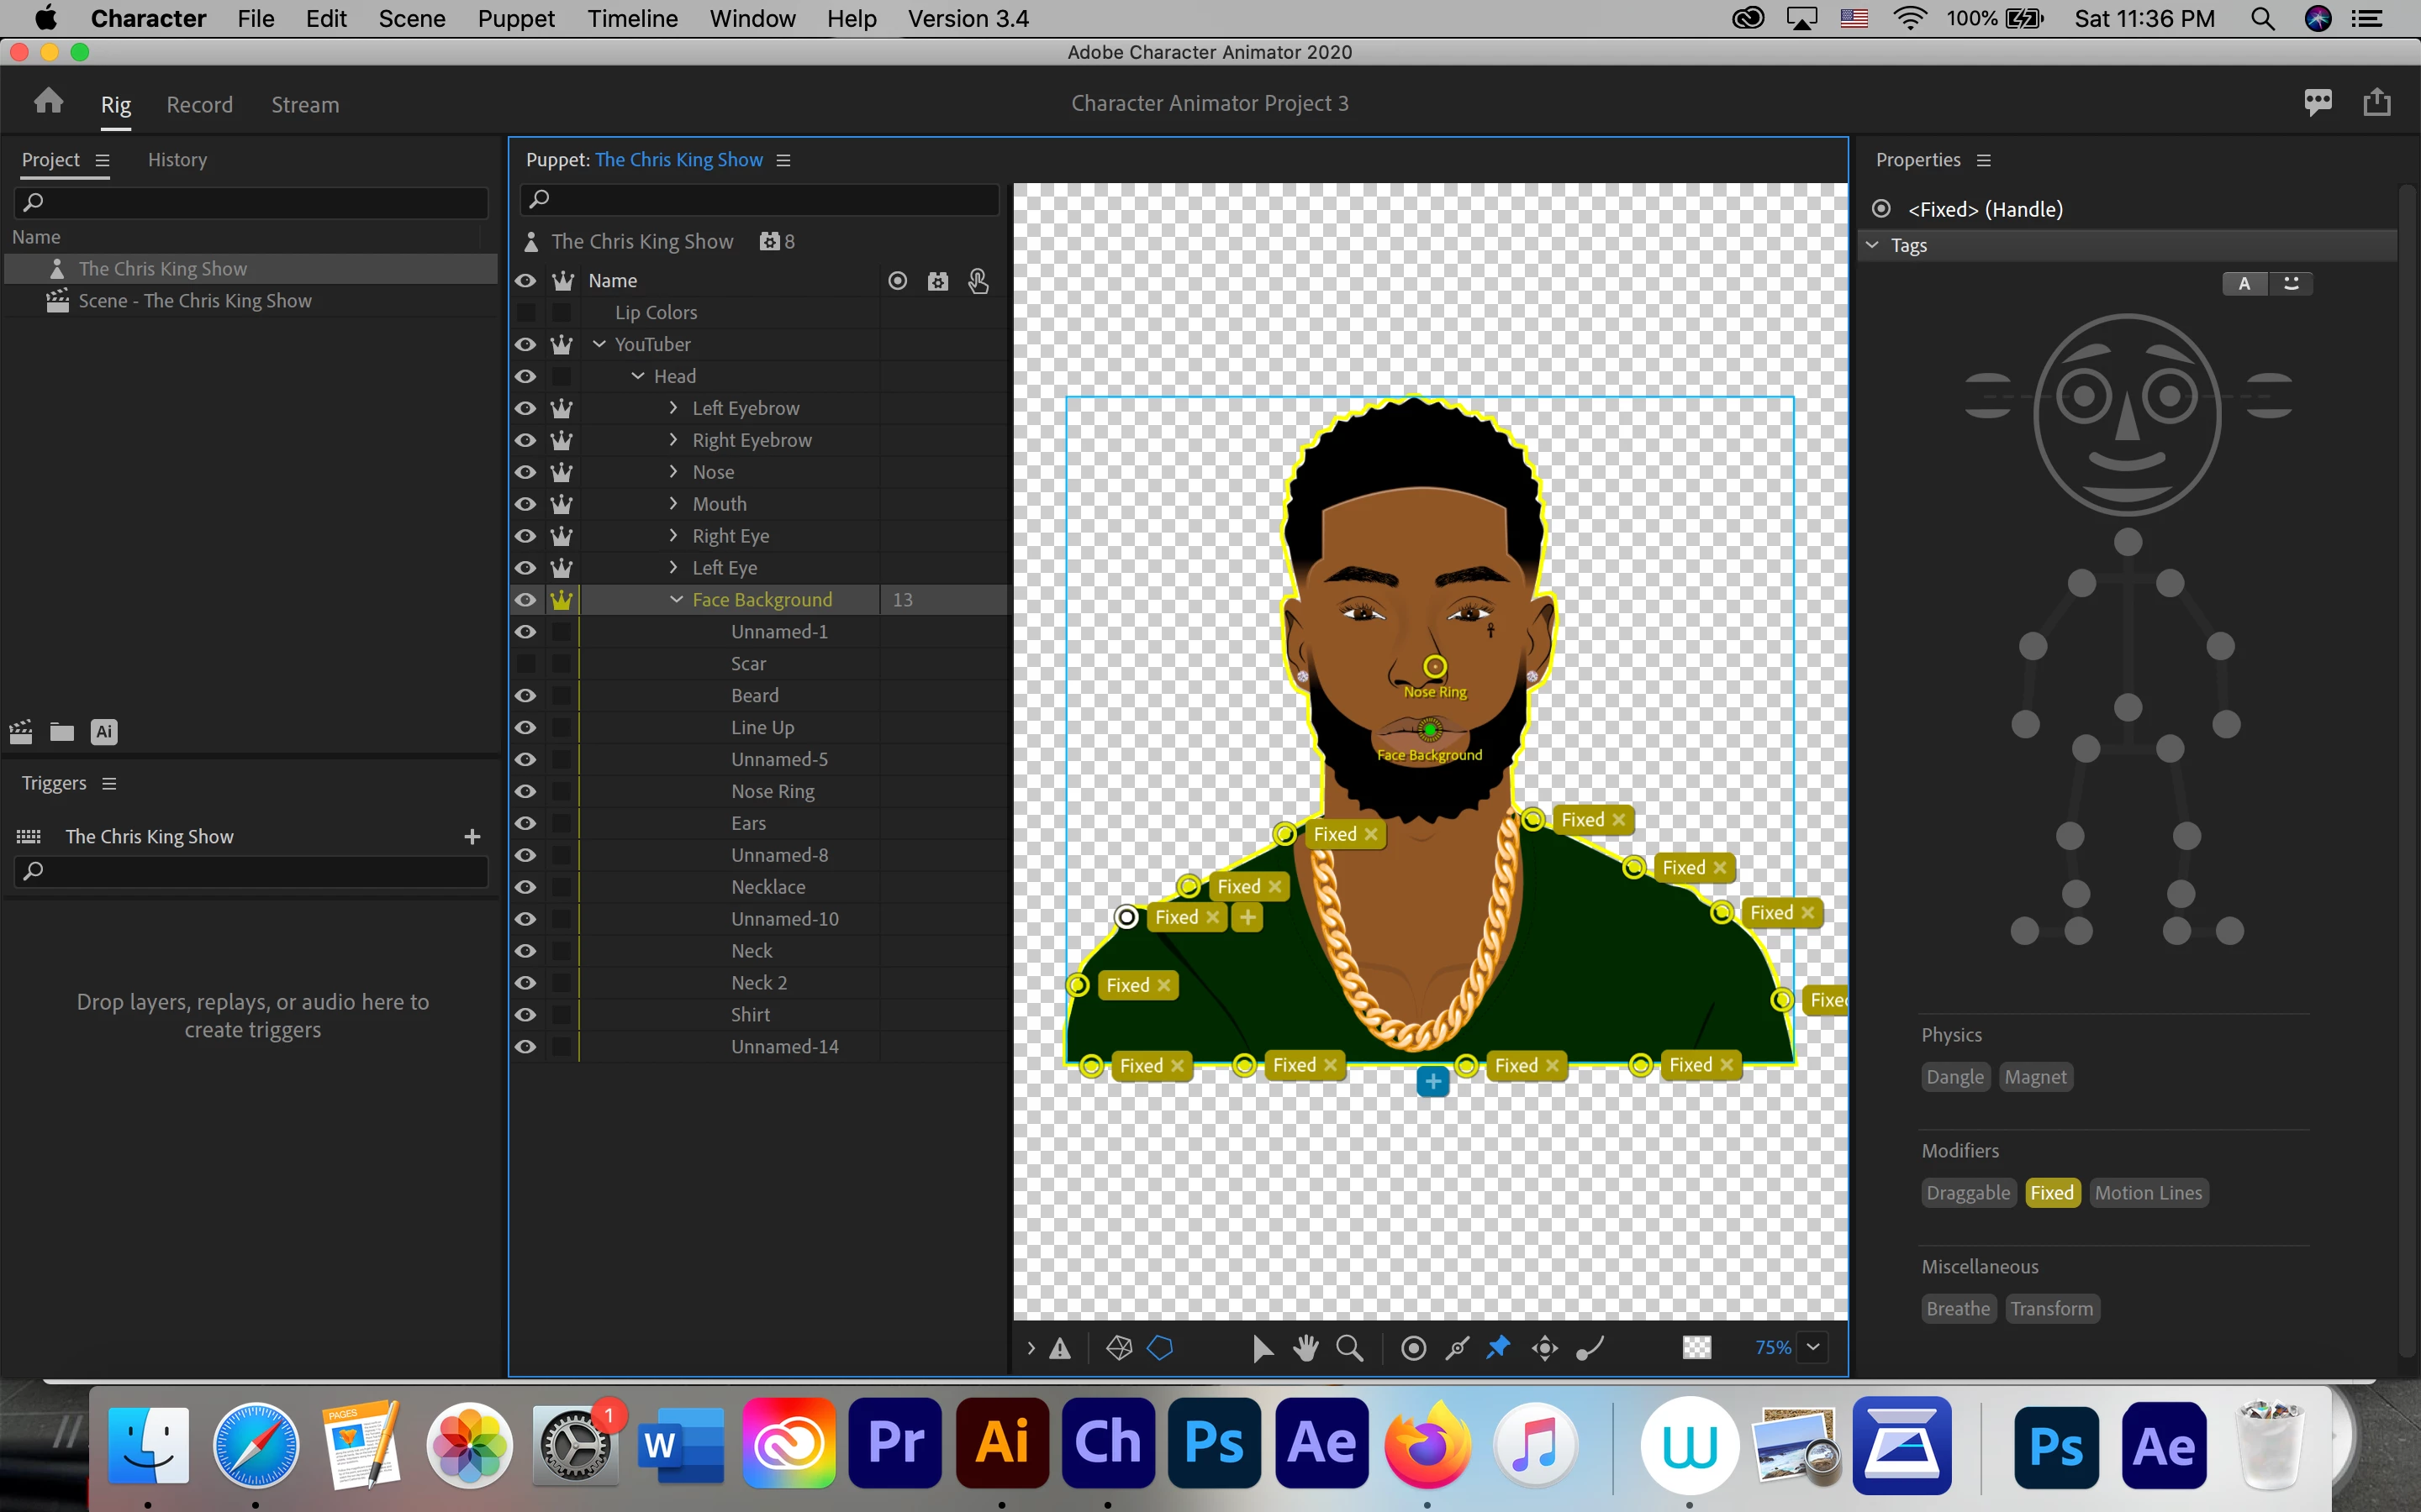2421x1512 pixels.
Task: Toggle the crown icon on Nose layer
Action: click(x=562, y=472)
